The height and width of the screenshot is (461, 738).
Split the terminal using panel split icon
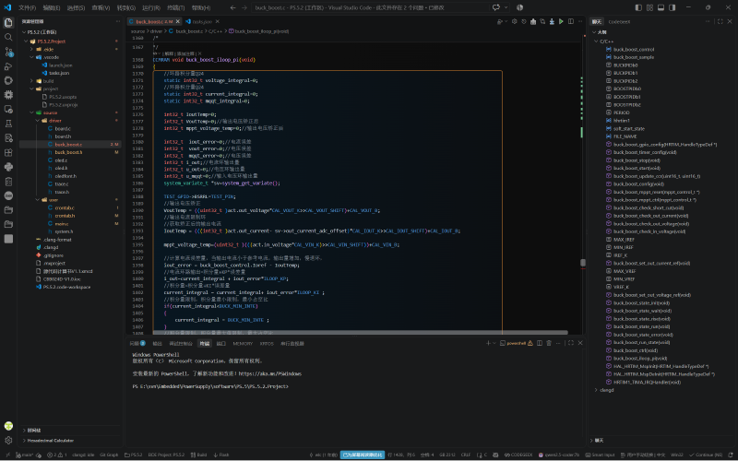click(540, 343)
